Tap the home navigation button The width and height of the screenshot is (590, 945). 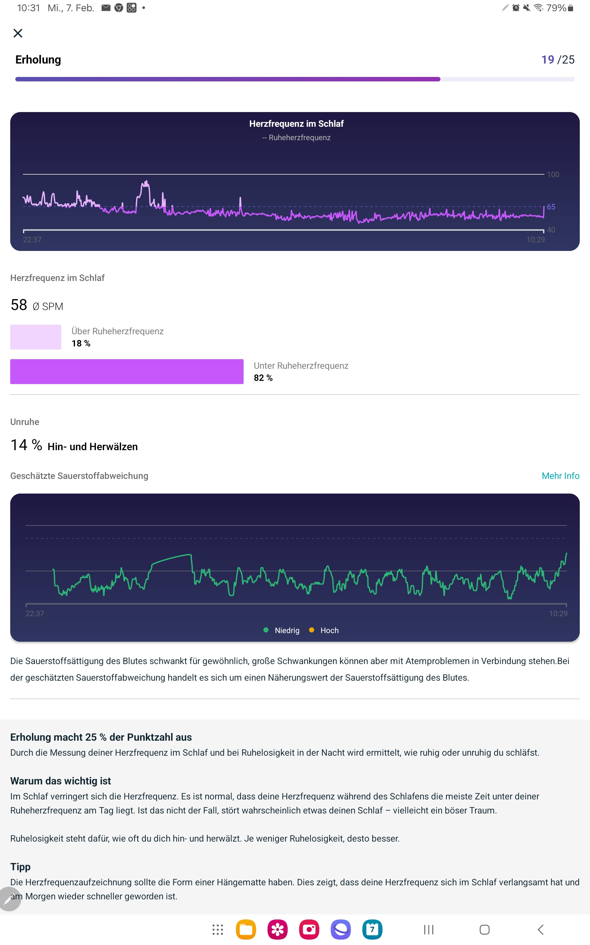tap(485, 930)
